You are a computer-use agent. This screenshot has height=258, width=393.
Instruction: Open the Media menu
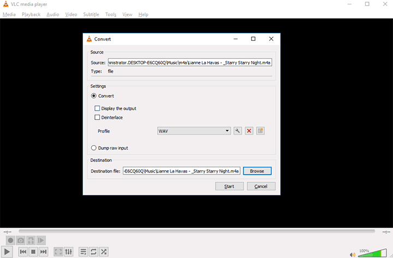click(9, 15)
